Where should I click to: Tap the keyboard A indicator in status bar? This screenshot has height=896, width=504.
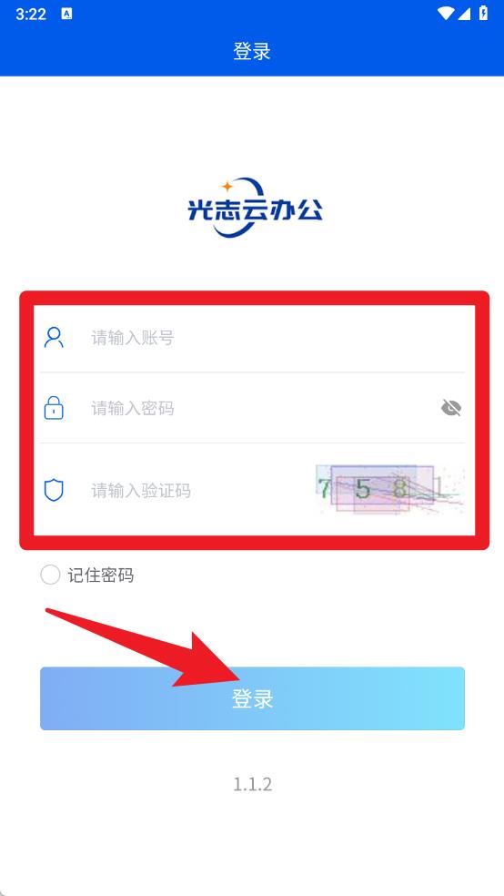click(66, 15)
